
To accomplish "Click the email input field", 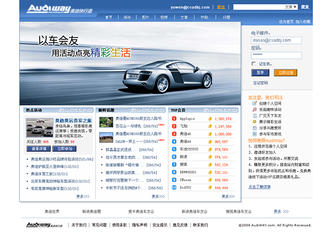I will coord(276,40).
